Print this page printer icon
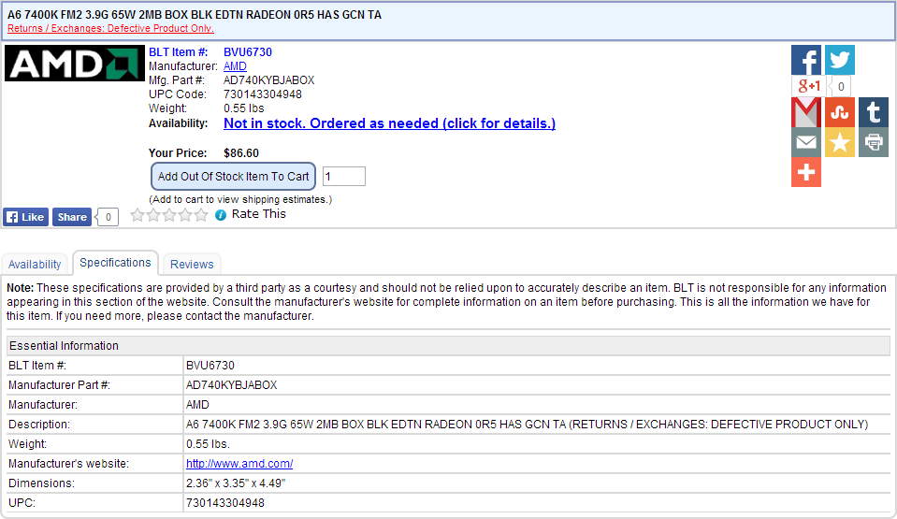The image size is (897, 519). [874, 142]
